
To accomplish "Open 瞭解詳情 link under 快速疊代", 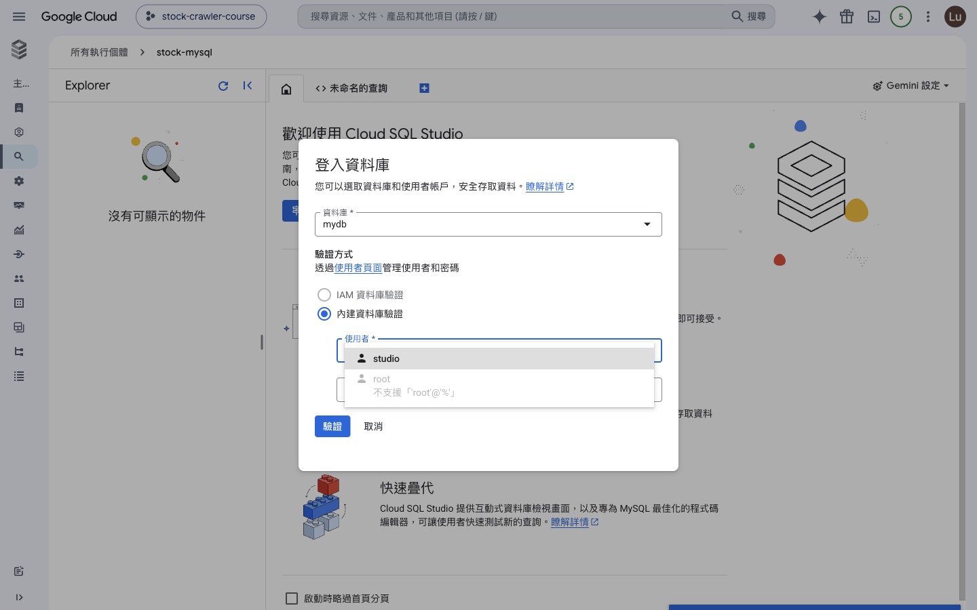I will [x=575, y=522].
